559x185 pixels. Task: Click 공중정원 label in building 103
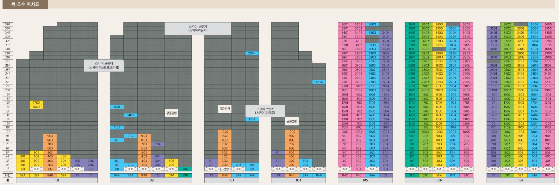pyautogui.click(x=225, y=109)
